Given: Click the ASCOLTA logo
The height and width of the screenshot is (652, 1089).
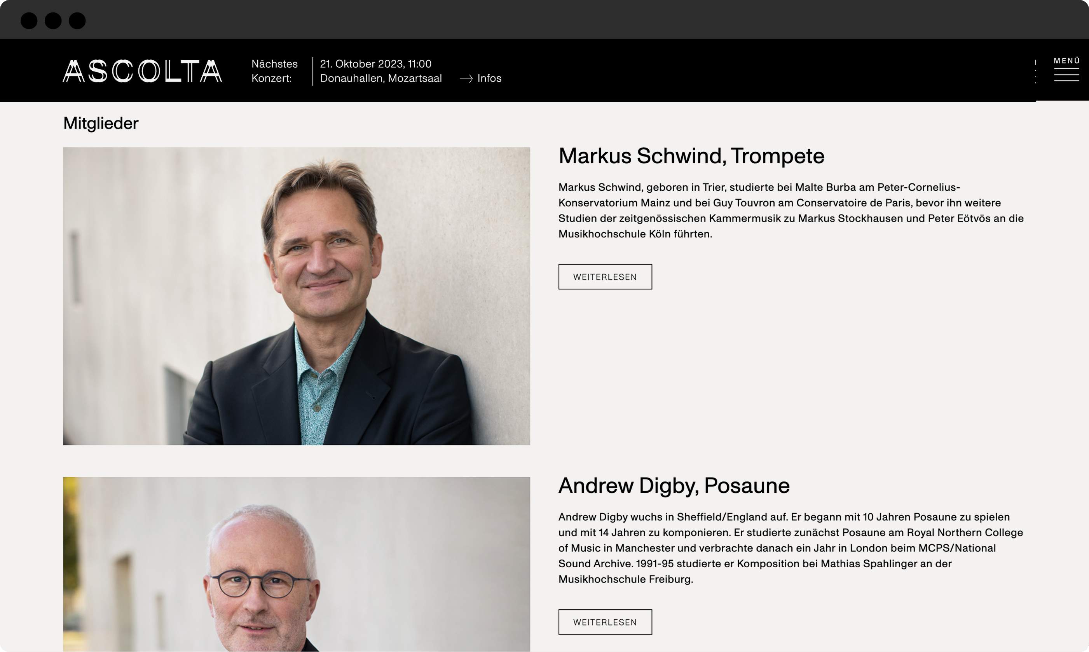Looking at the screenshot, I should click(142, 71).
